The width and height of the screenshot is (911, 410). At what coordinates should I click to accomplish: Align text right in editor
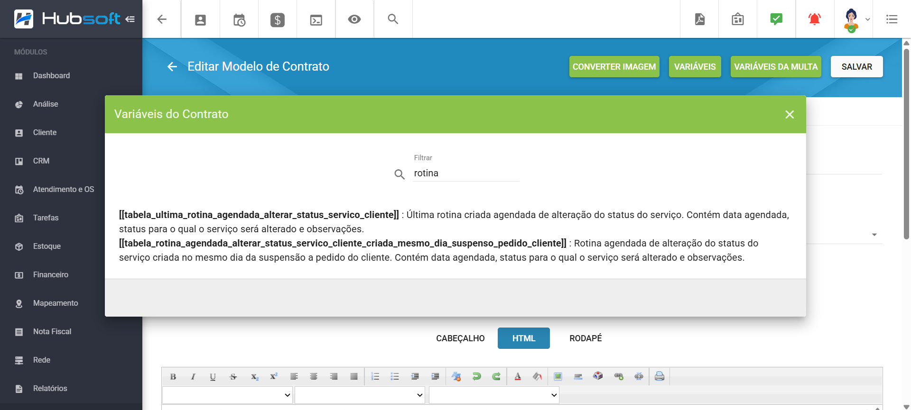point(334,376)
